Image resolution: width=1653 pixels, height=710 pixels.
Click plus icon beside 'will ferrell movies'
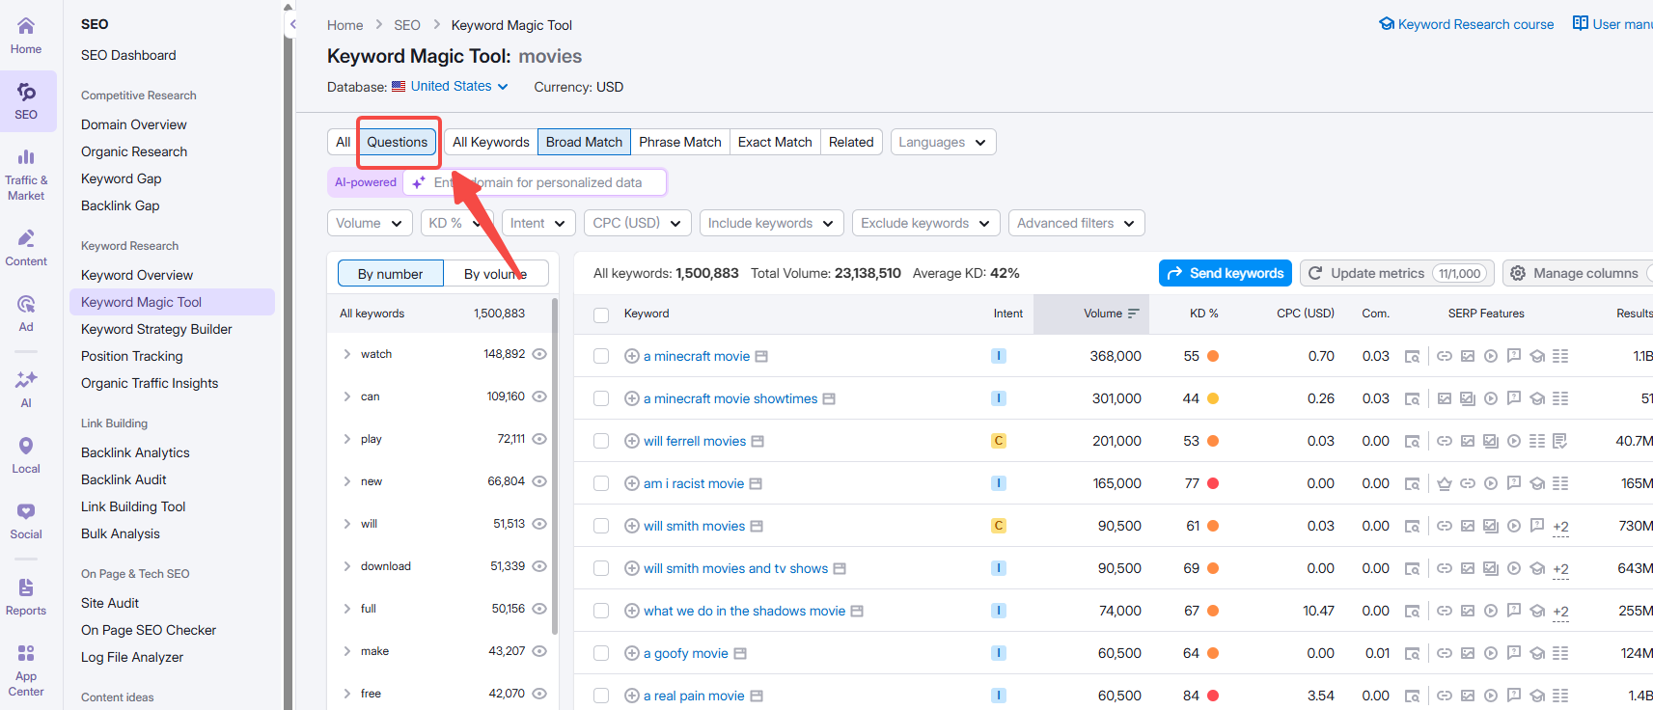(632, 441)
